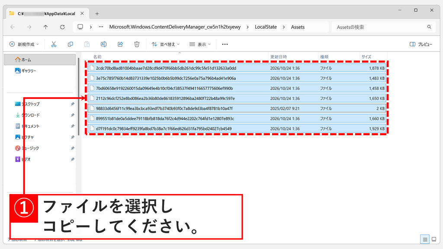
Task: Open the 表示 (View) dropdown
Action: tap(200, 44)
